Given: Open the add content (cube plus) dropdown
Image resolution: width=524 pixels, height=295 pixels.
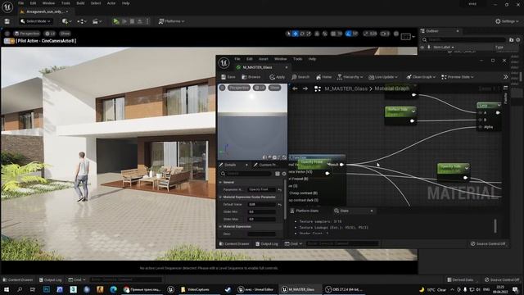Looking at the screenshot, I should (x=67, y=21).
